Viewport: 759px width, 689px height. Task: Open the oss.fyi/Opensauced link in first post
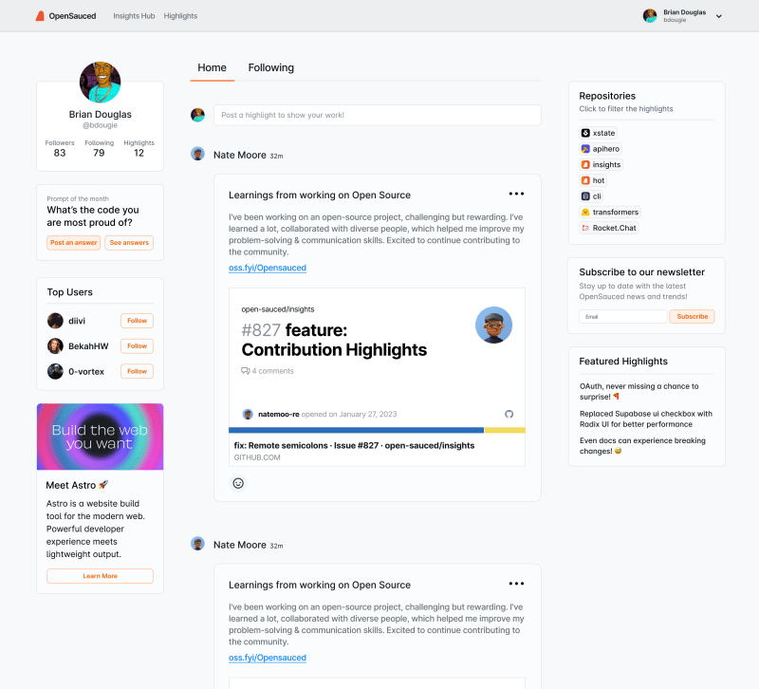click(x=268, y=268)
